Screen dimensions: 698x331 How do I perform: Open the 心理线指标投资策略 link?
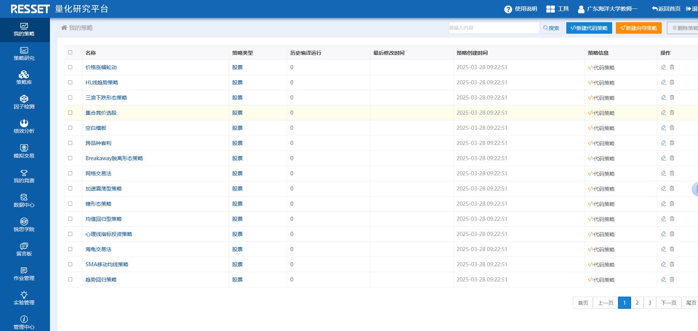[109, 234]
